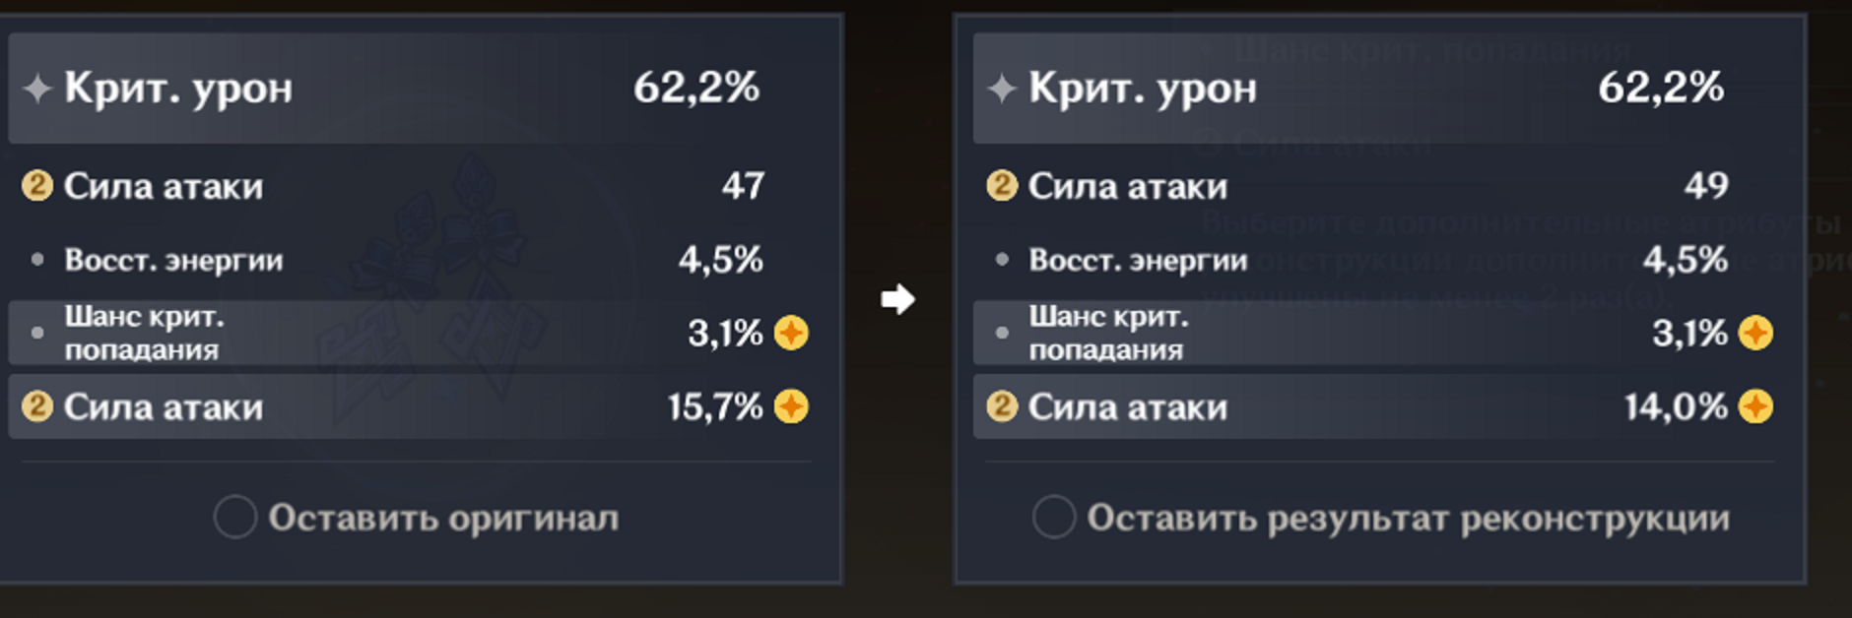The image size is (1852, 618).
Task: Click gold badge on left Сила атаки 15,7% row
Action: click(37, 406)
